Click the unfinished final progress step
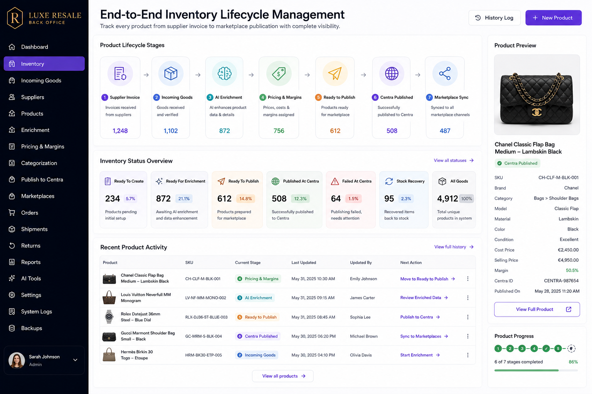 (x=572, y=349)
